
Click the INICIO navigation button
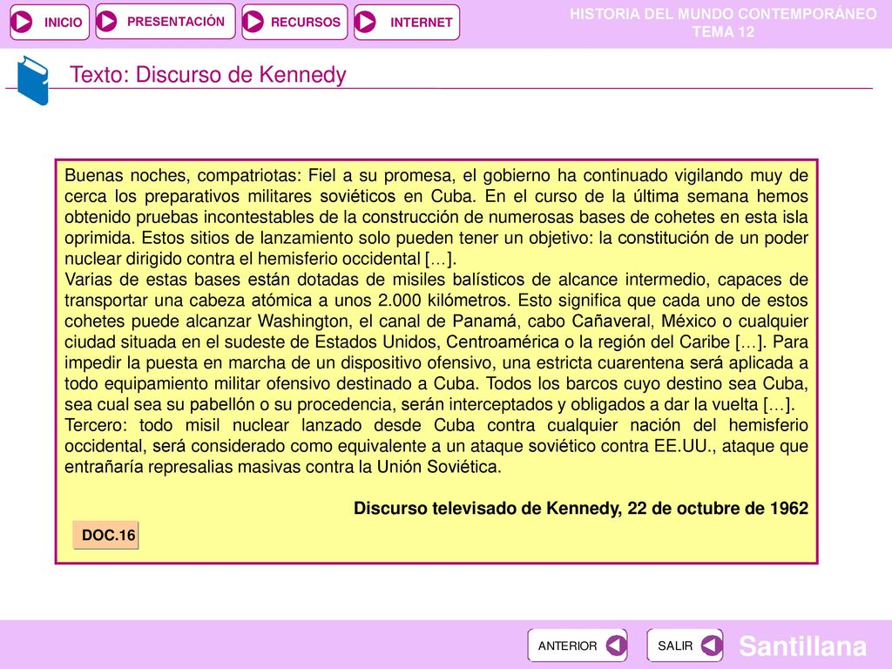tap(50, 22)
